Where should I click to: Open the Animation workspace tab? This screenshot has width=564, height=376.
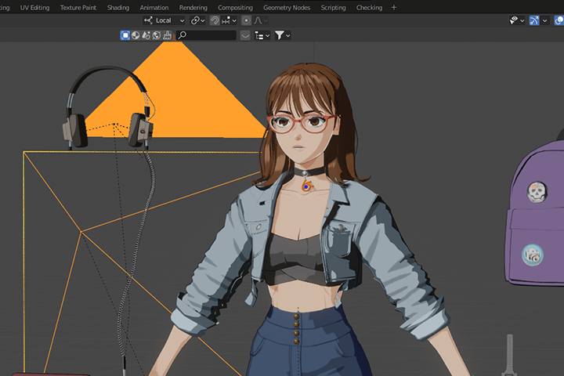pos(154,8)
